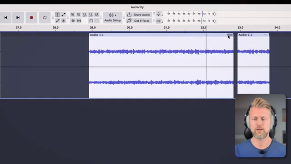Click Get Effects button

pyautogui.click(x=139, y=20)
